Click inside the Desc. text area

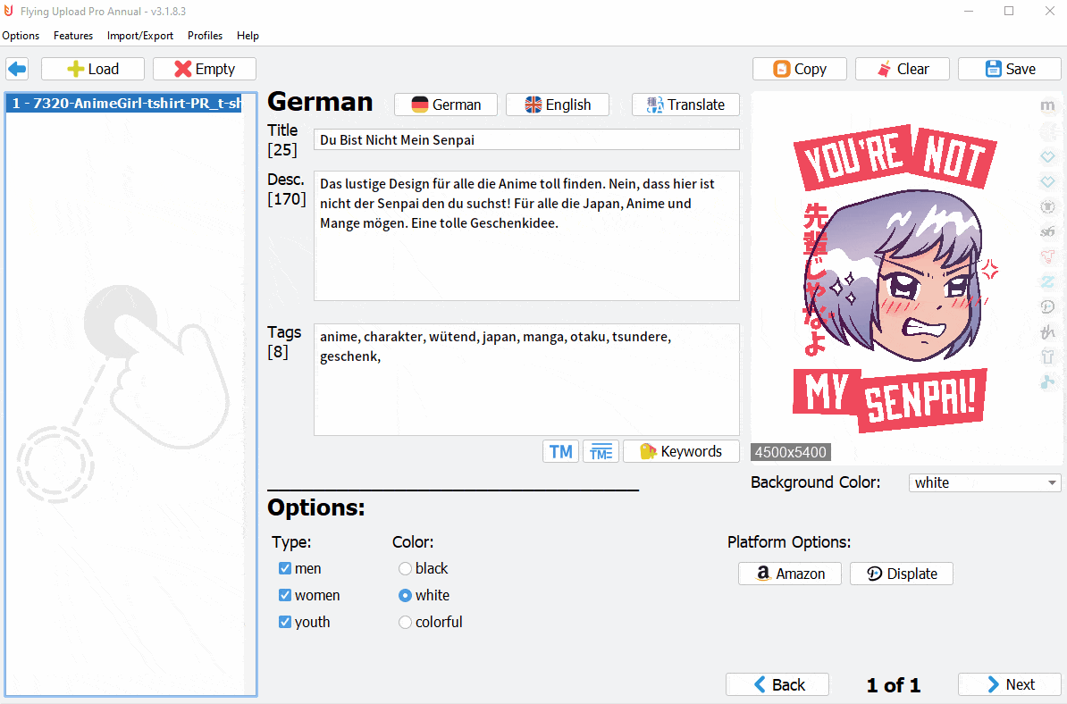[526, 236]
